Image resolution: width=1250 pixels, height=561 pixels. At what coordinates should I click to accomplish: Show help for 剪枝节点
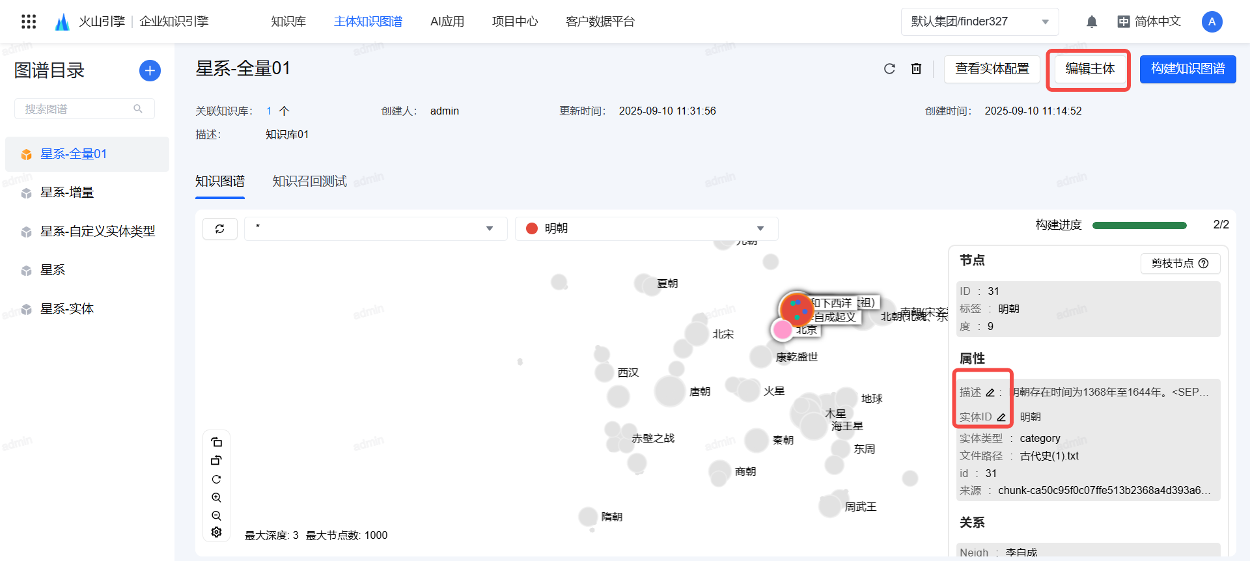coord(1204,263)
